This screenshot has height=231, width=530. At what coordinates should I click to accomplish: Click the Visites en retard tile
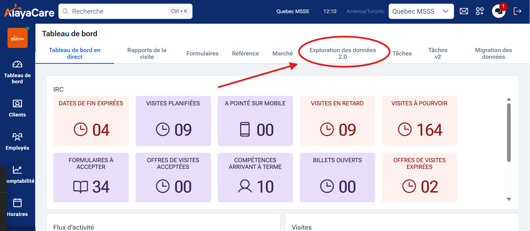pos(337,121)
